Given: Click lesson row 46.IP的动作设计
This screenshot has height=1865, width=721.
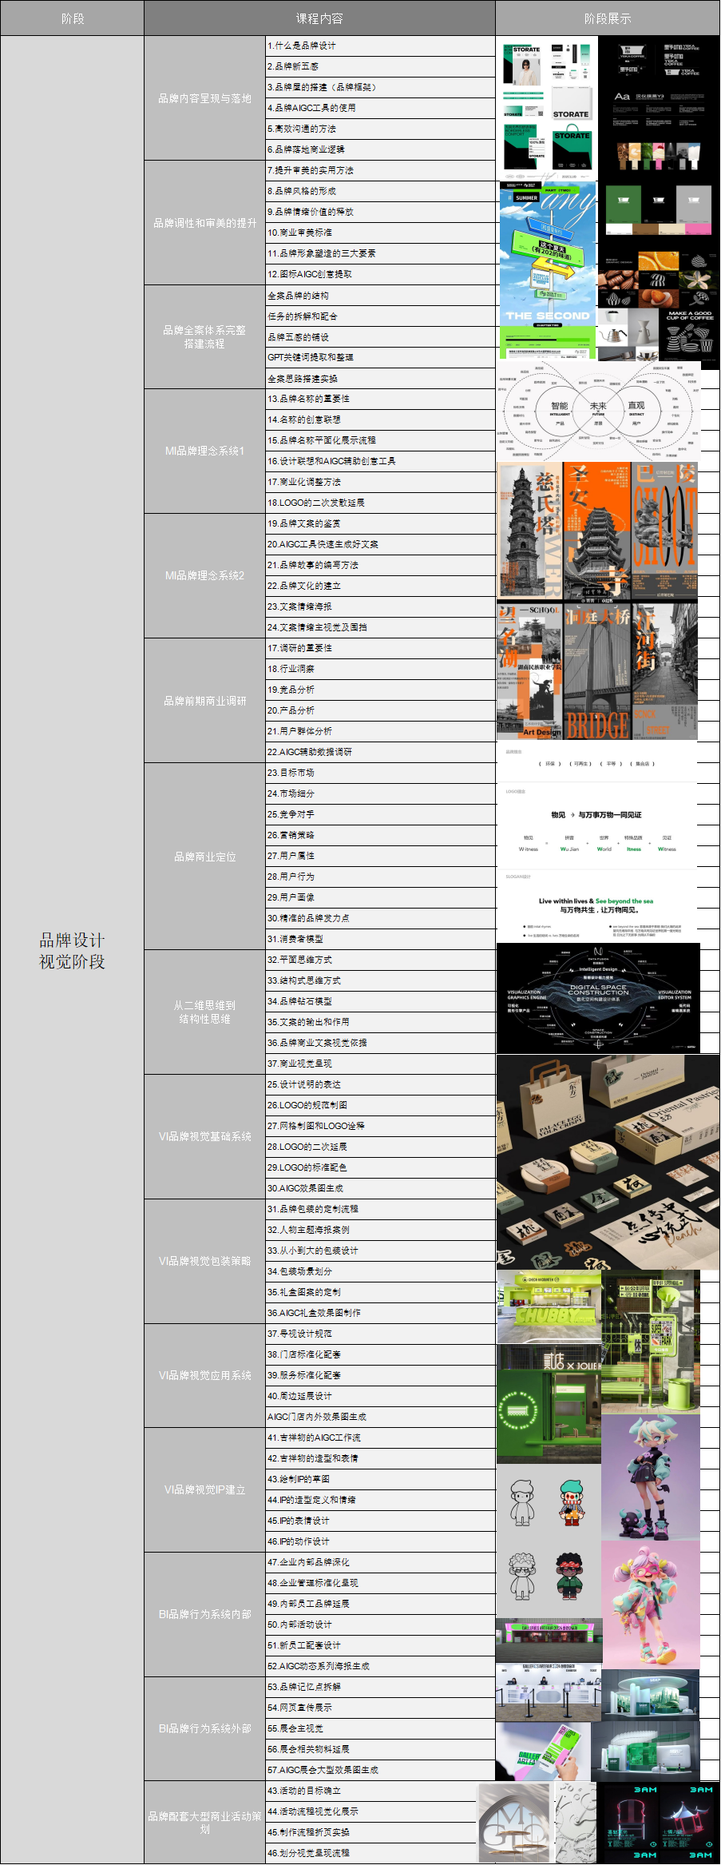Looking at the screenshot, I should point(380,1541).
